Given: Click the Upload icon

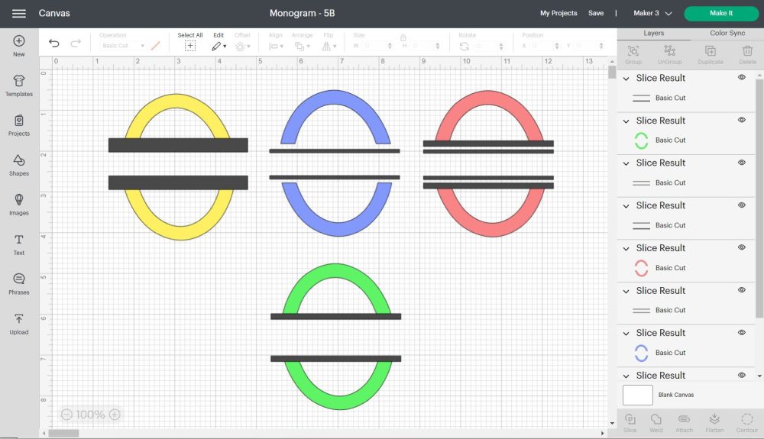Looking at the screenshot, I should (19, 323).
